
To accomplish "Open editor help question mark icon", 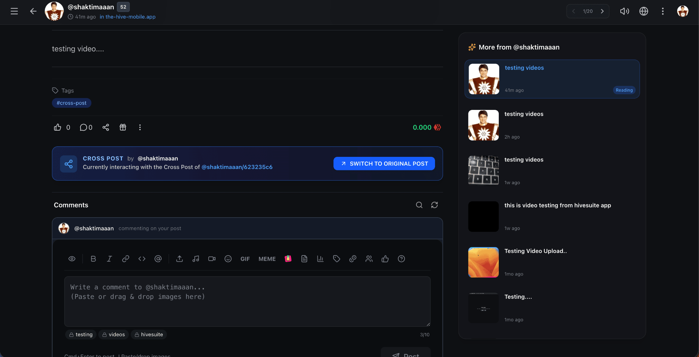I will pyautogui.click(x=401, y=259).
